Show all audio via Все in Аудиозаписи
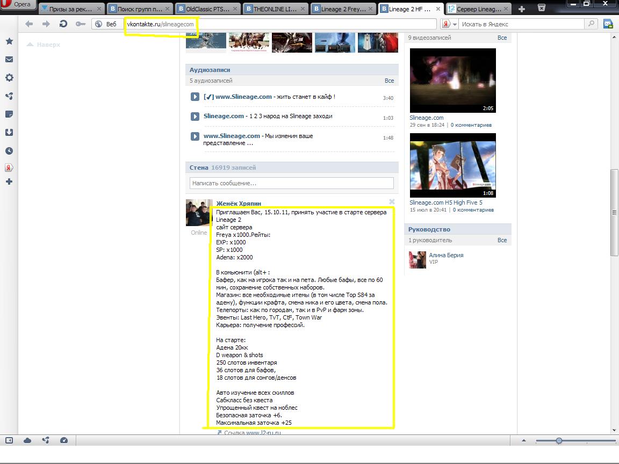This screenshot has height=464, width=619. [x=389, y=81]
